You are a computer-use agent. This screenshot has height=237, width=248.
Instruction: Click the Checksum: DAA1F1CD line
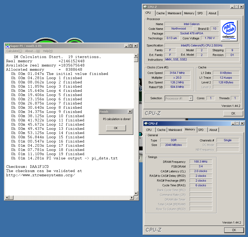27,167
